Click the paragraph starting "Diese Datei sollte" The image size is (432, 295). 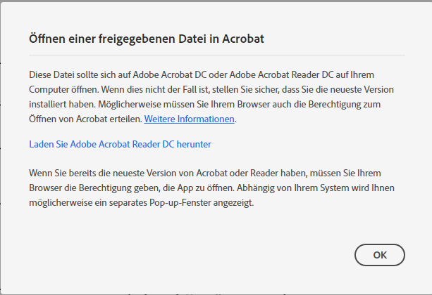click(211, 96)
